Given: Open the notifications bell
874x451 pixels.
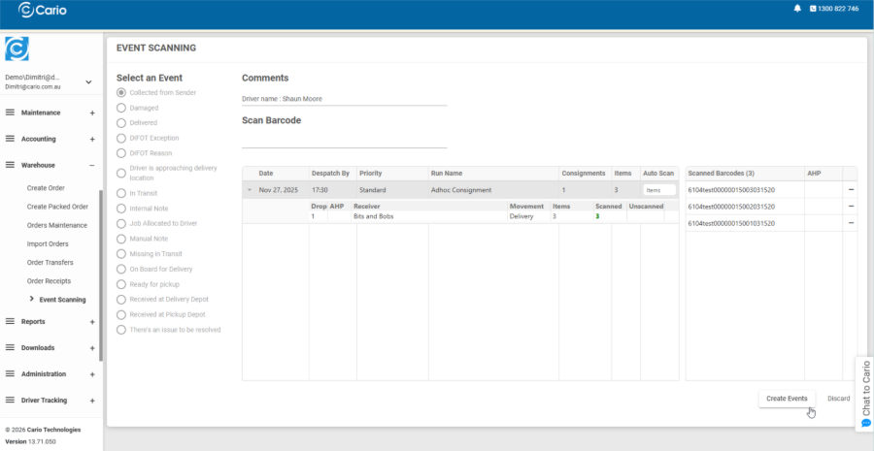Looking at the screenshot, I should point(797,9).
